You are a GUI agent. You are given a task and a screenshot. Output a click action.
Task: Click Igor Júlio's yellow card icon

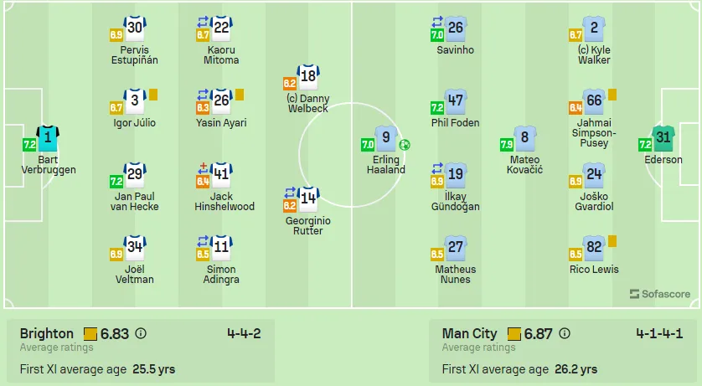tap(153, 95)
